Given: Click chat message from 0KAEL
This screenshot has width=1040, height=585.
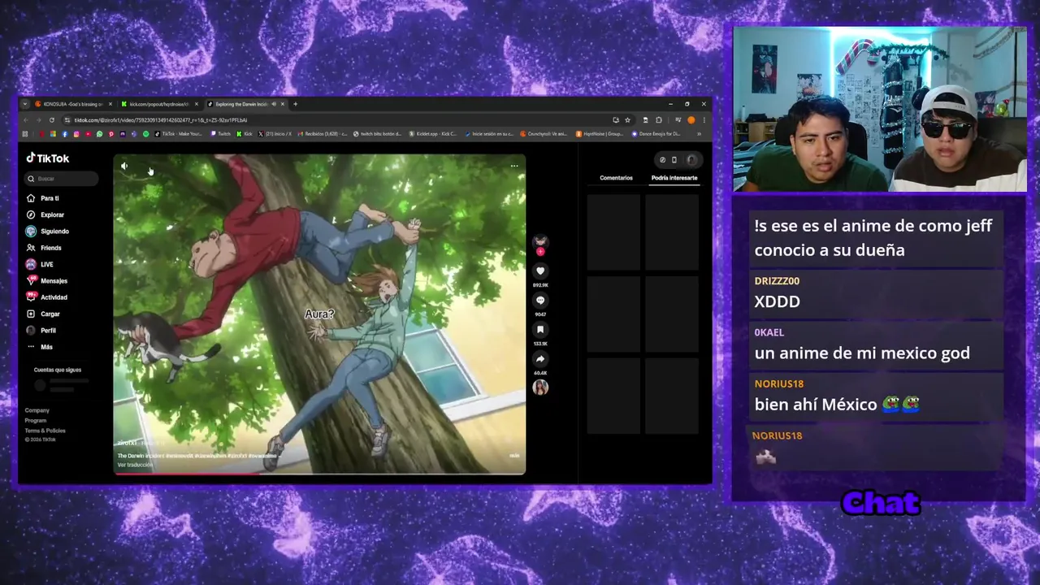Looking at the screenshot, I should (x=862, y=353).
